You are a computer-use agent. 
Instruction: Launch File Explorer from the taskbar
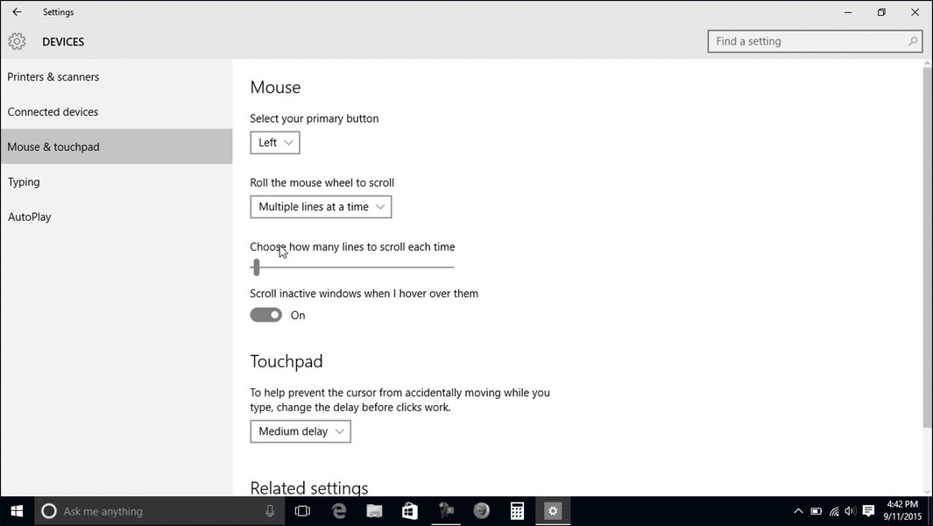tap(374, 510)
